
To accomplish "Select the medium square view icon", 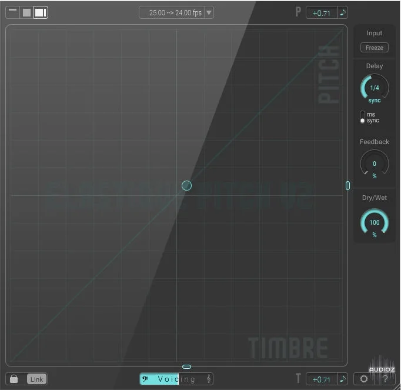I will [26, 12].
